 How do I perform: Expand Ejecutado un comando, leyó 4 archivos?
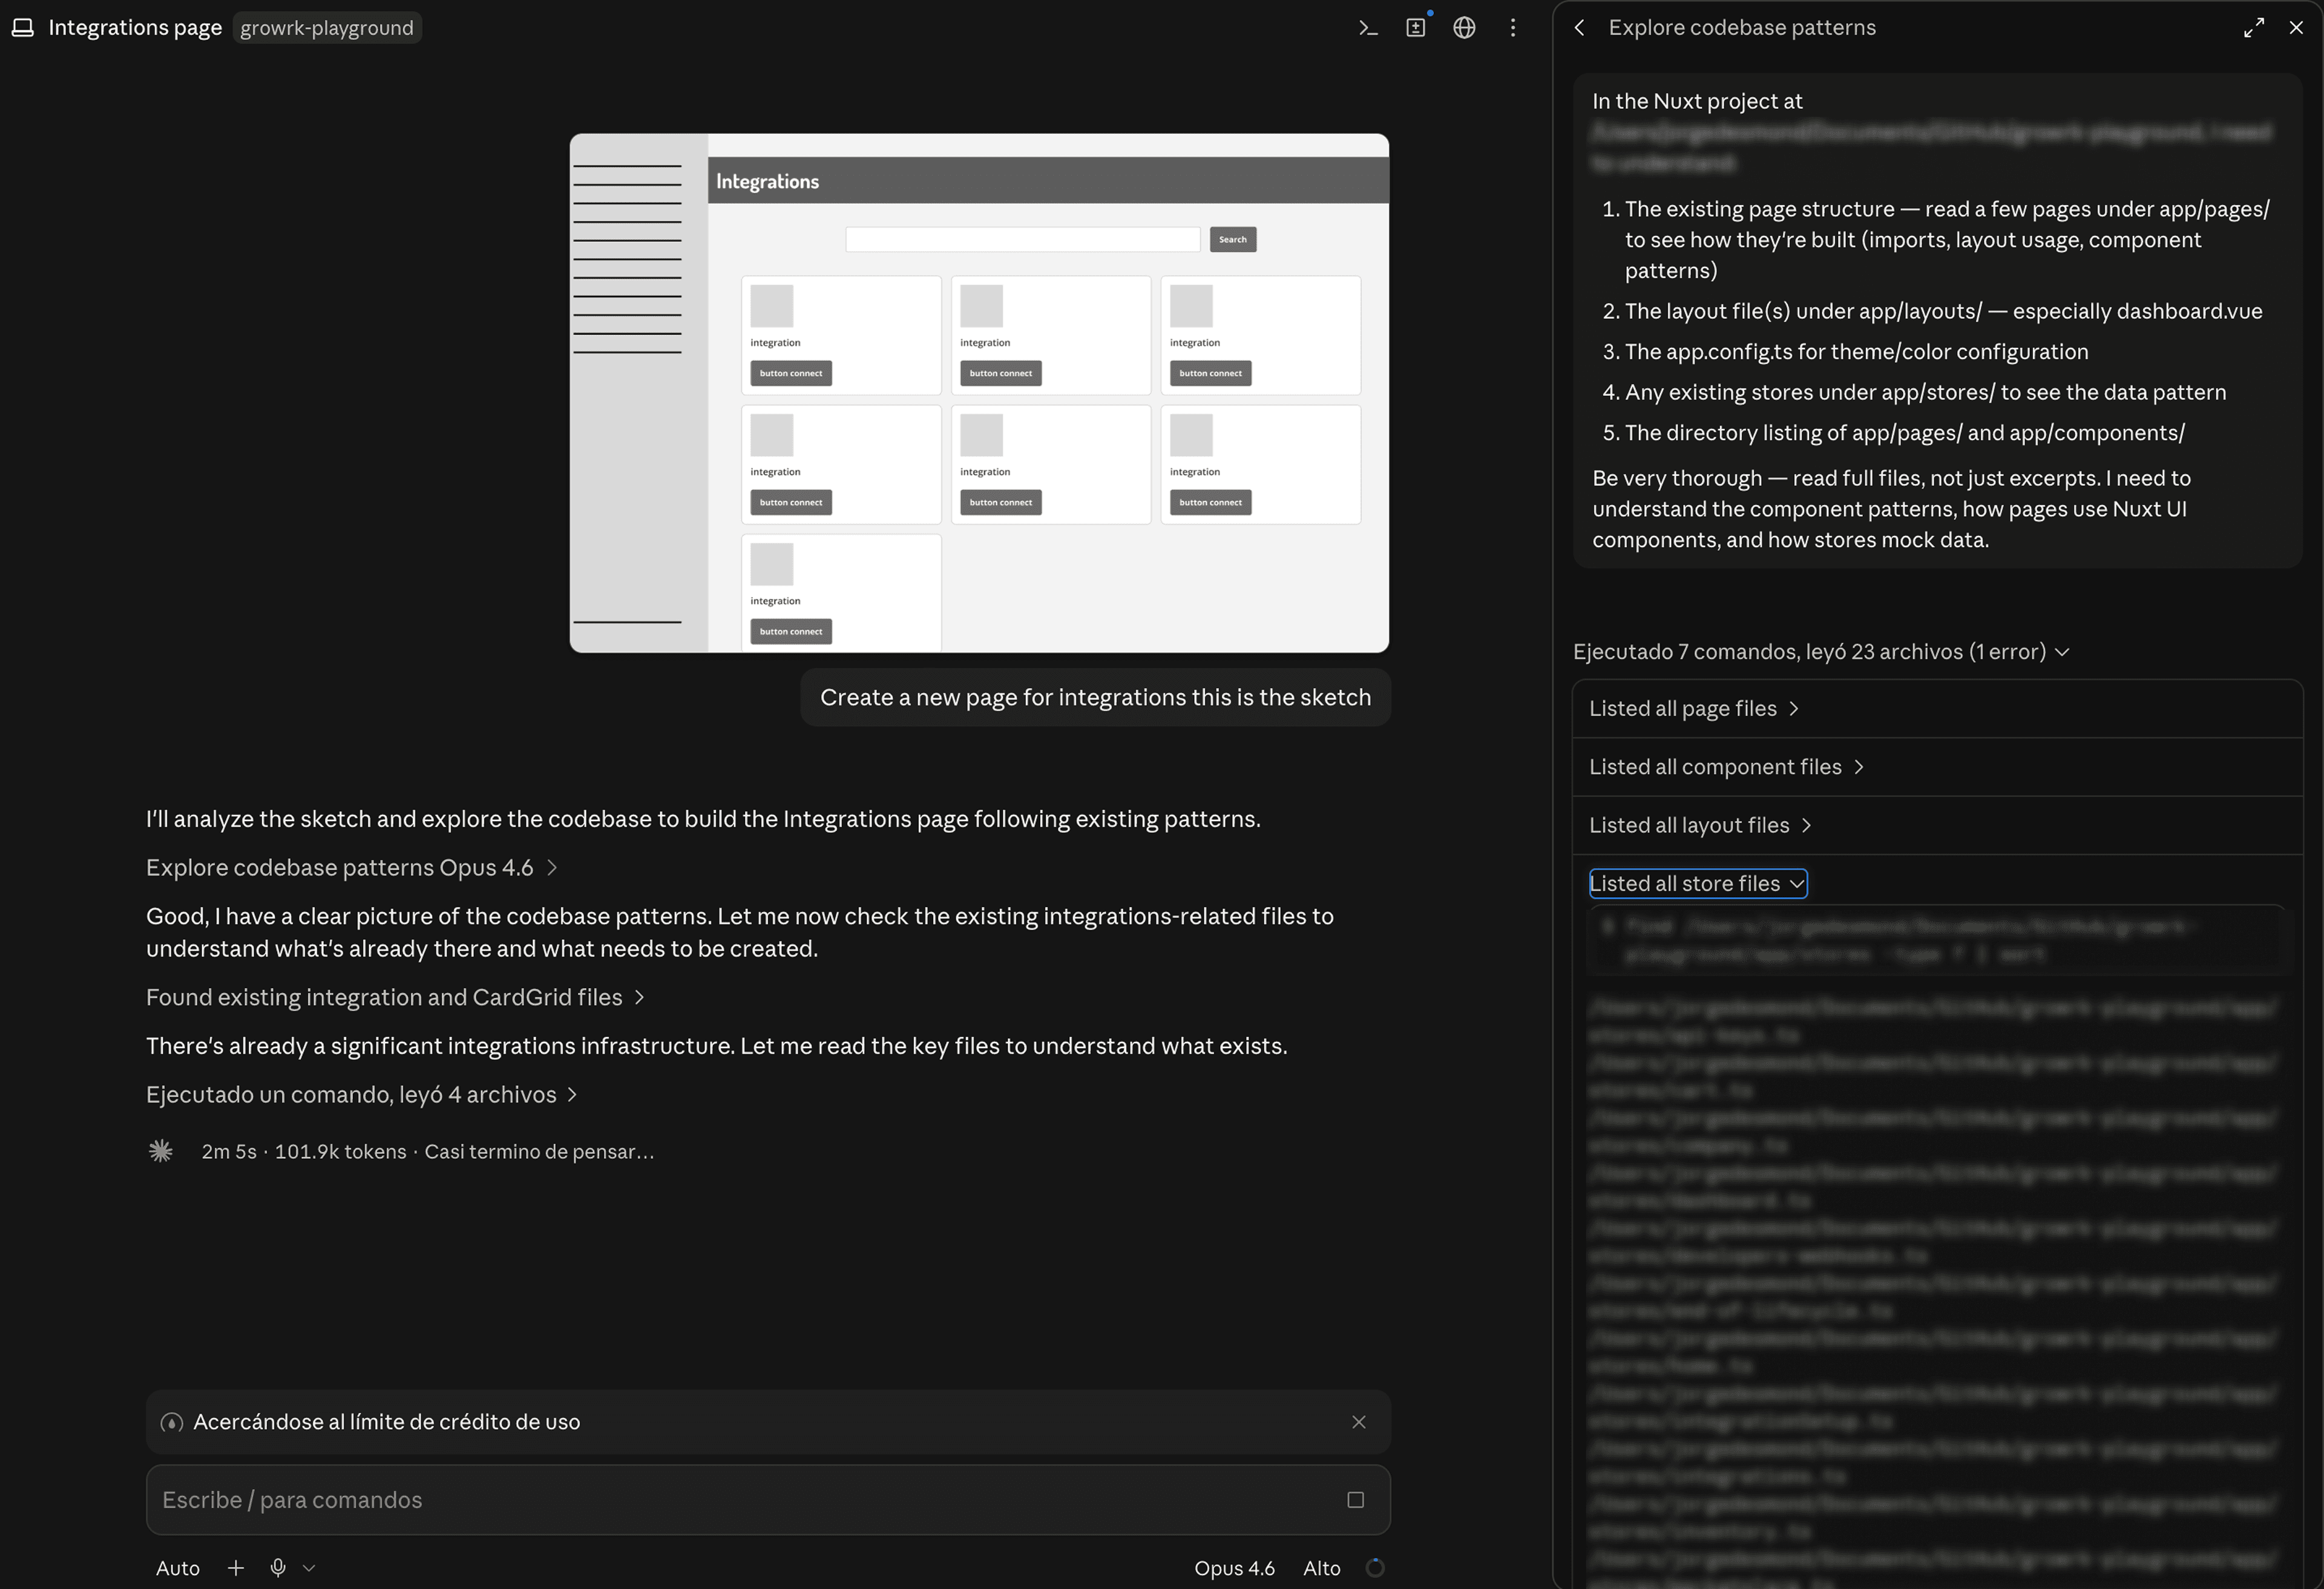point(361,1094)
